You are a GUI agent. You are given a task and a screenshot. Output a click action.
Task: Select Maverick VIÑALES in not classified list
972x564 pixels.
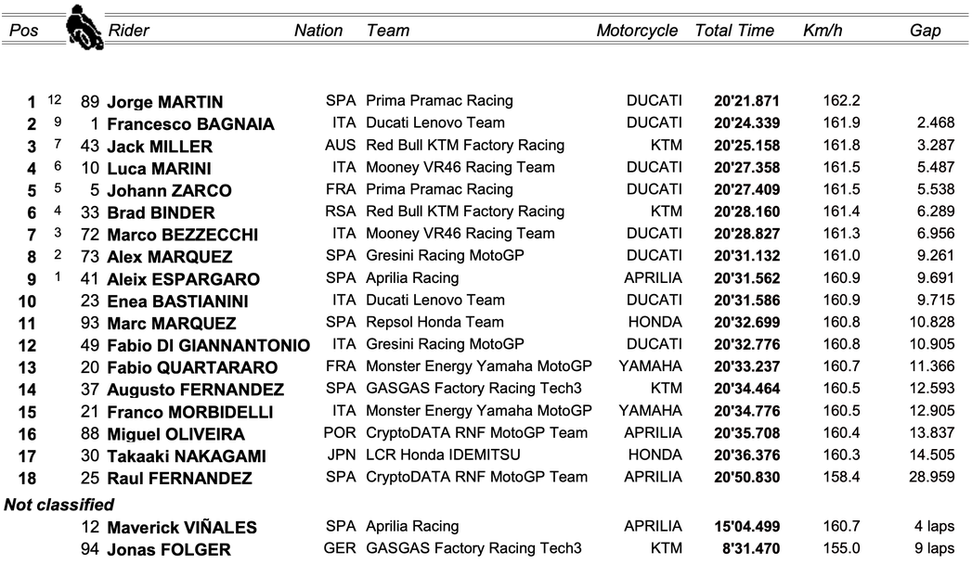182,528
